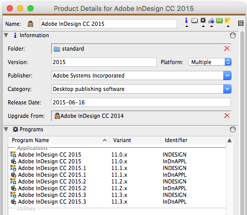The height and width of the screenshot is (215, 247).
Task: Select the INDESIGN row named Adobe InDesign CC 2015.2
Action: 52,181
